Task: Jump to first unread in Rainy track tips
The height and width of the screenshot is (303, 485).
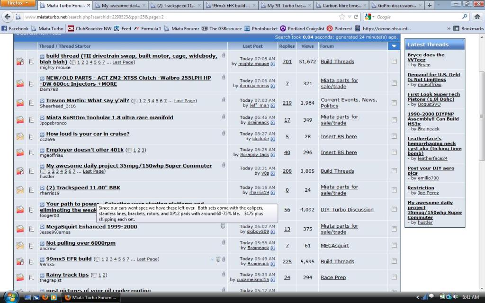Action: coord(42,275)
